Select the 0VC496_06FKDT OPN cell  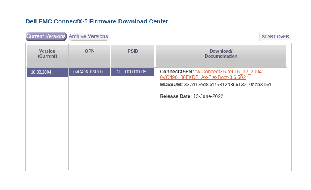click(x=89, y=72)
